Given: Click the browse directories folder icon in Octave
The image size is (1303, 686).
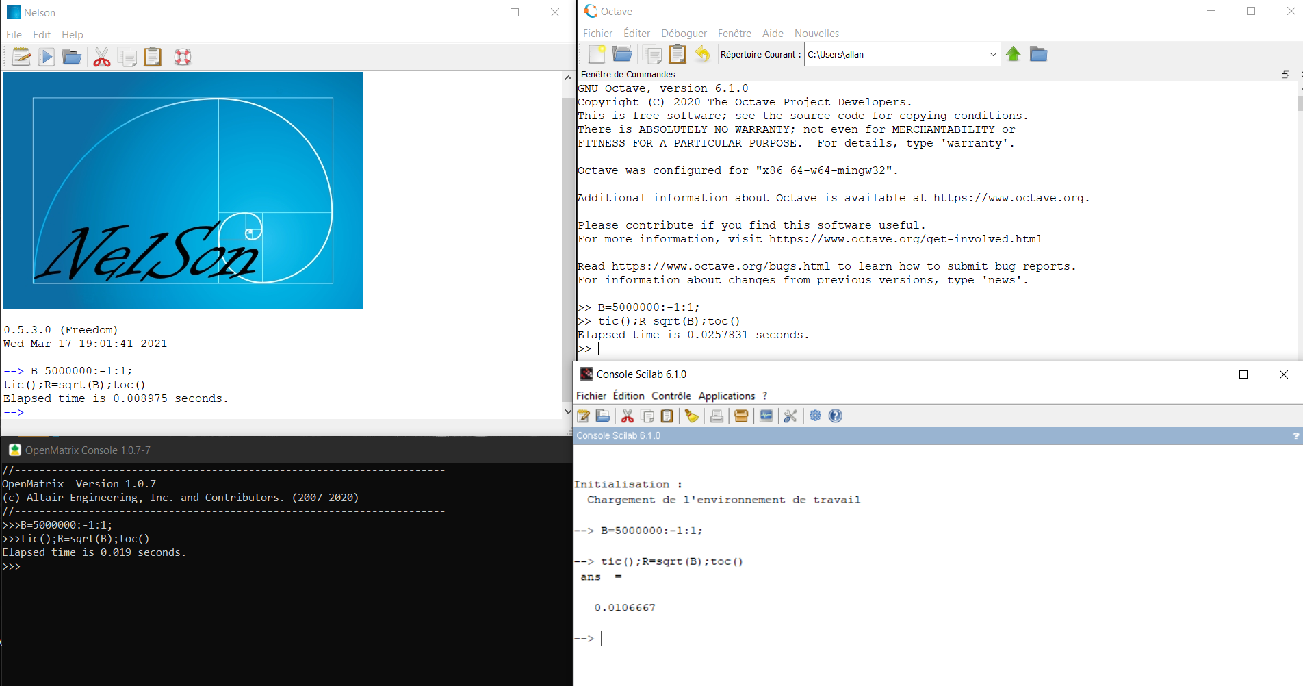Looking at the screenshot, I should click(1038, 54).
